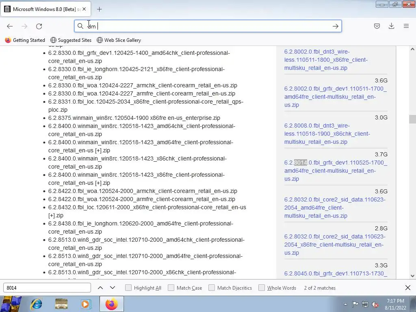Click 6.2.8330.0.fbl_woa armchk corearm entry

pyautogui.click(x=143, y=85)
